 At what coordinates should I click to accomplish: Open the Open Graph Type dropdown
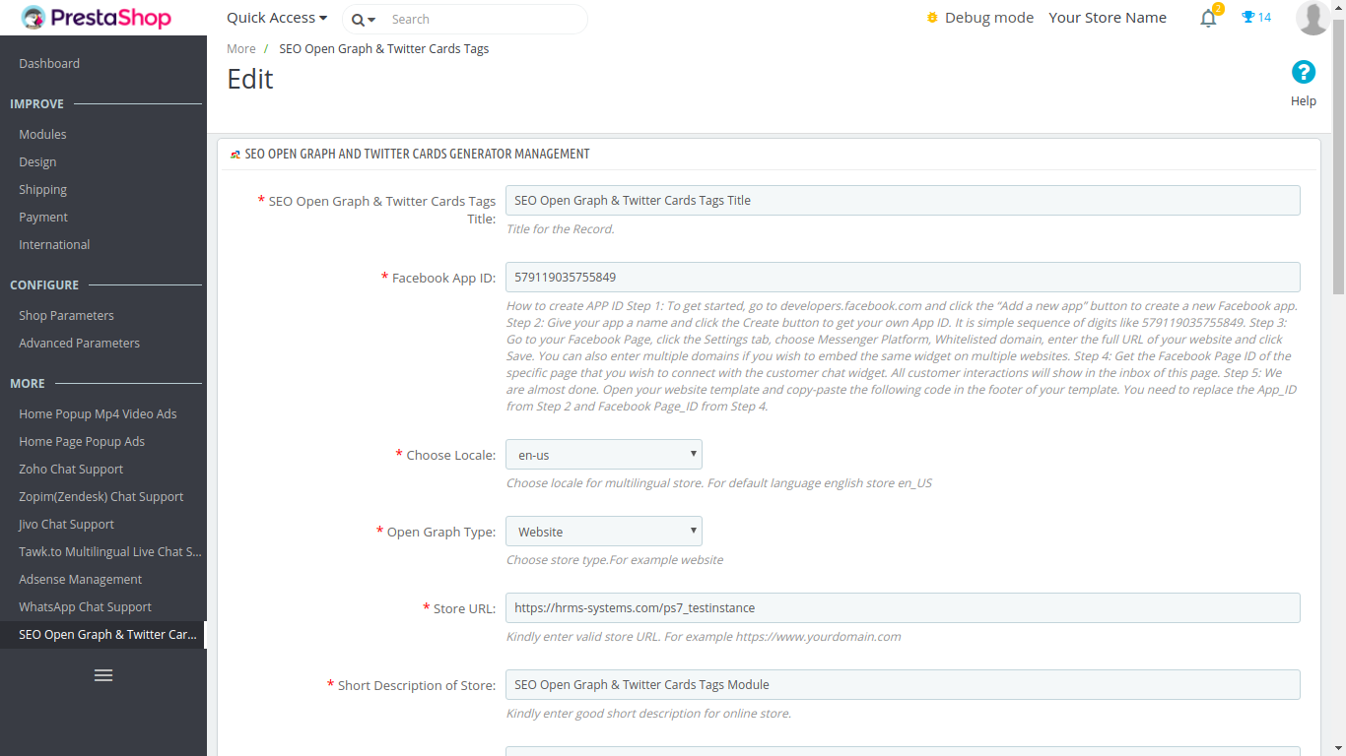pos(603,532)
